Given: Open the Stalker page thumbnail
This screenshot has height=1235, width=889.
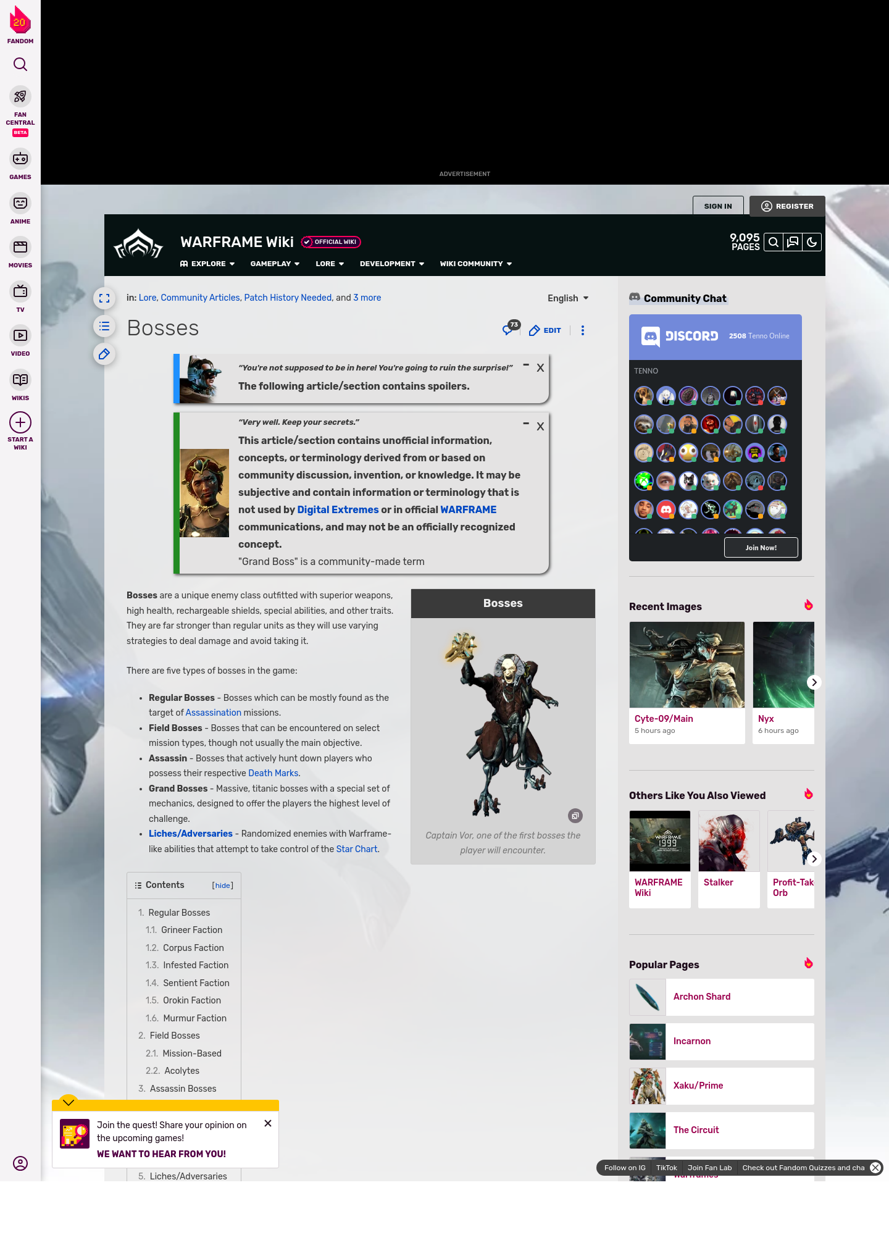Looking at the screenshot, I should [x=729, y=841].
